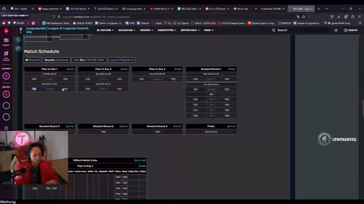Open the Competitive dropdown menu
The width and height of the screenshot is (364, 204).
coord(167,30)
